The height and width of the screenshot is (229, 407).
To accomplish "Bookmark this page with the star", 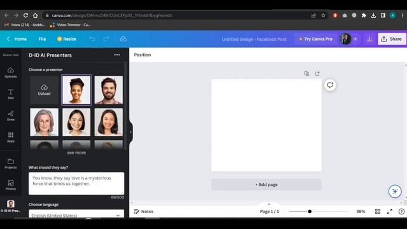I will tap(323, 15).
